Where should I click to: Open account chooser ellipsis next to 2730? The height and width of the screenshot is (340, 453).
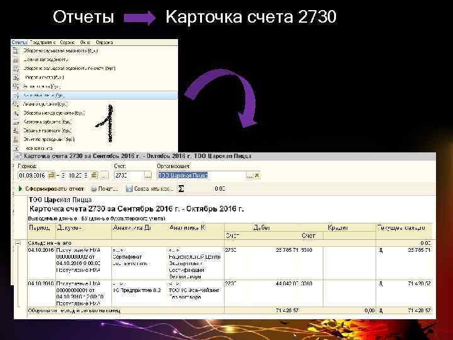[x=148, y=175]
